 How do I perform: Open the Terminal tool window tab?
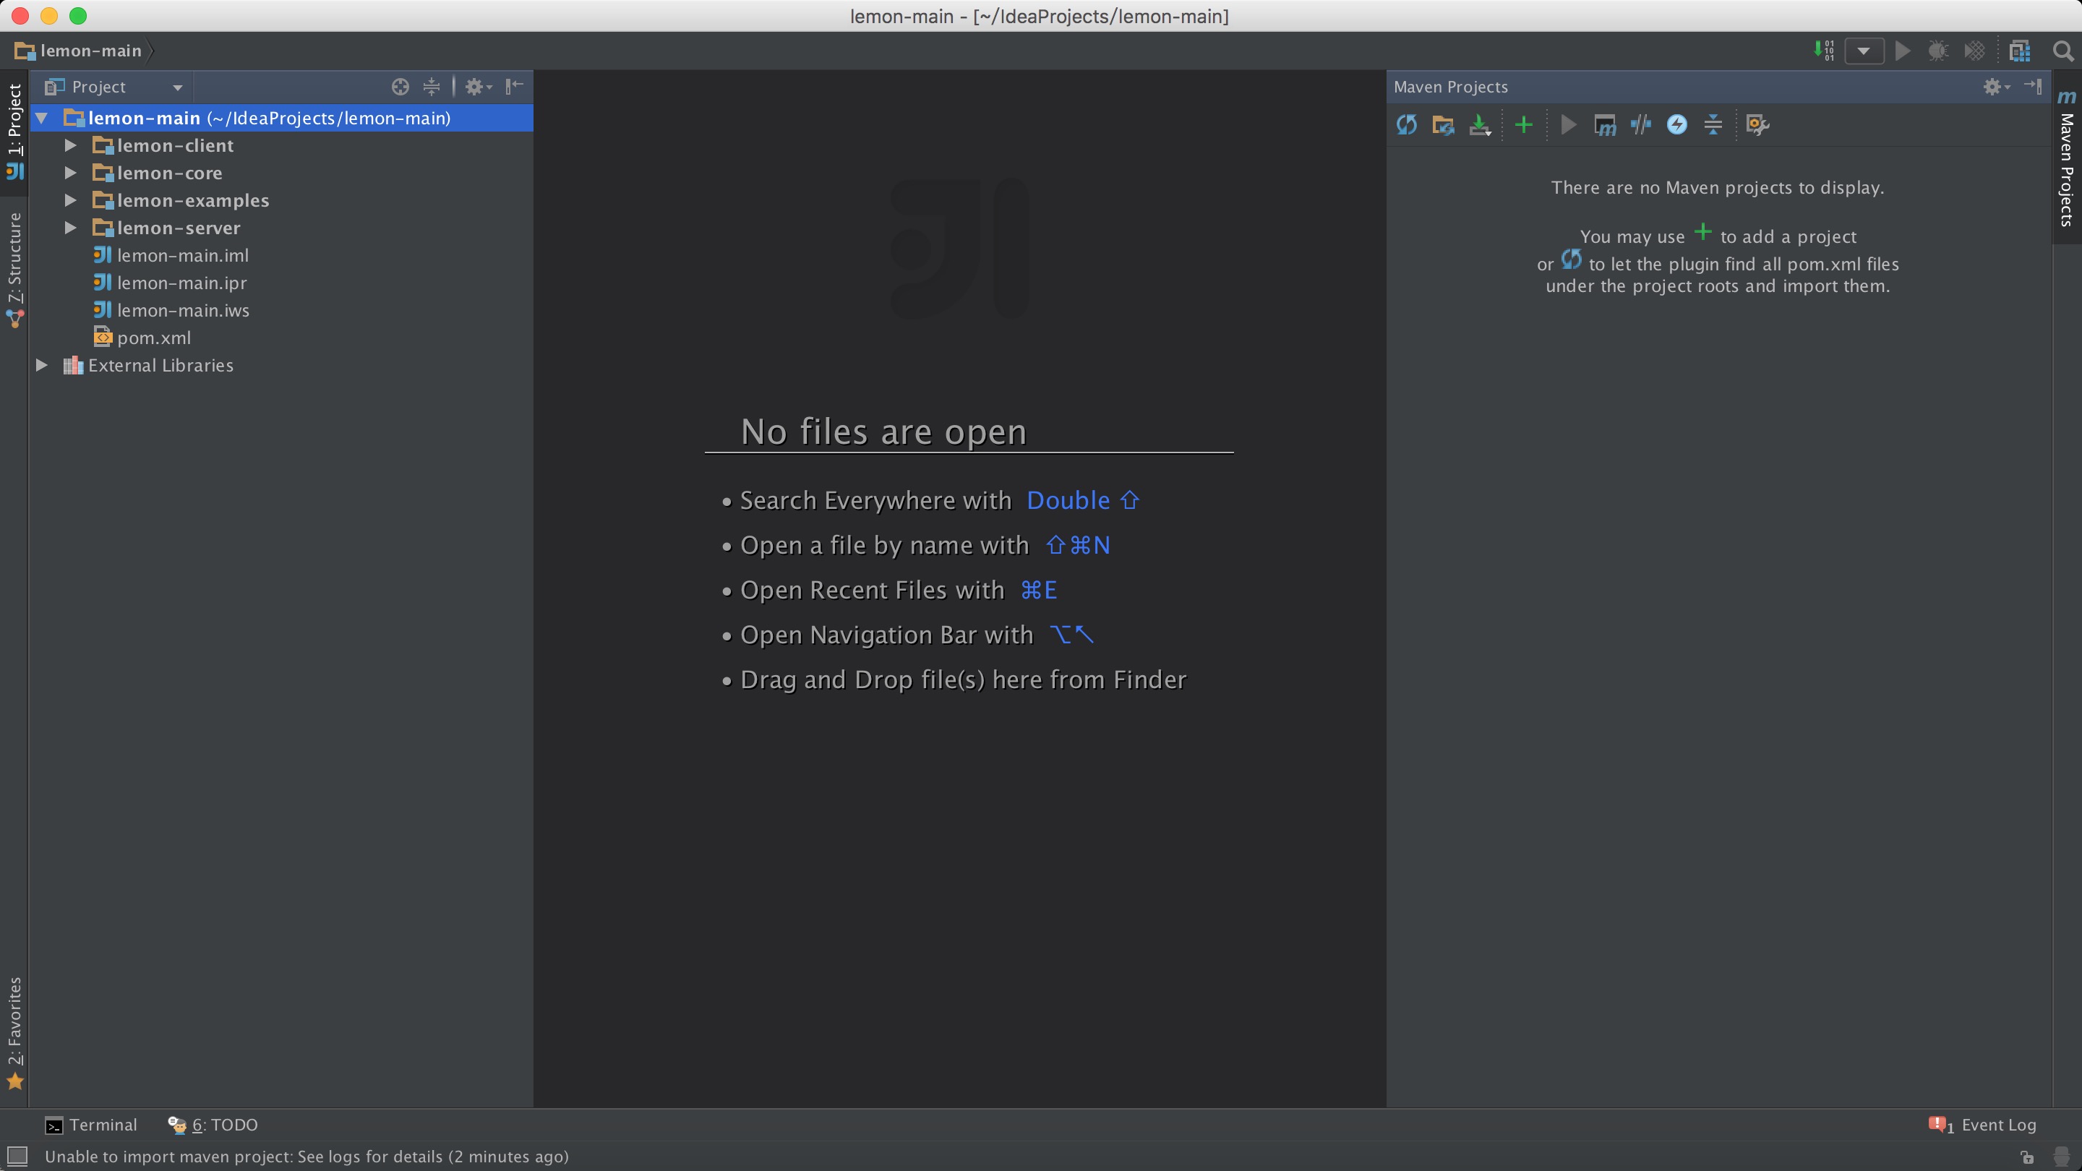pyautogui.click(x=91, y=1125)
